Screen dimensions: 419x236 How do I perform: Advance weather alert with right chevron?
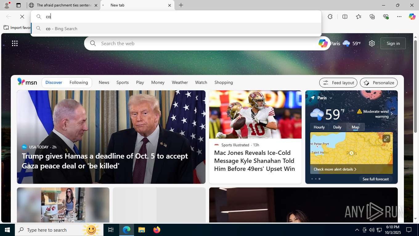tap(392, 114)
